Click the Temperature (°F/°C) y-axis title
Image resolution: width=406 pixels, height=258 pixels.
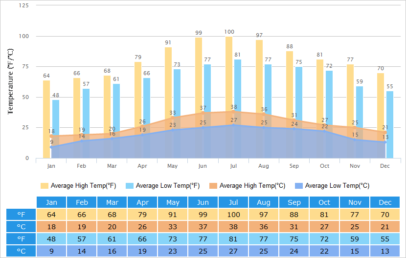10,81
